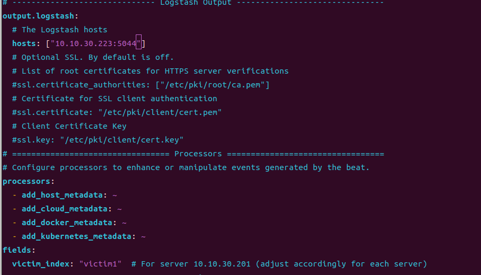
Task: Click the 'output.logstash:' key line
Action: pos(40,16)
